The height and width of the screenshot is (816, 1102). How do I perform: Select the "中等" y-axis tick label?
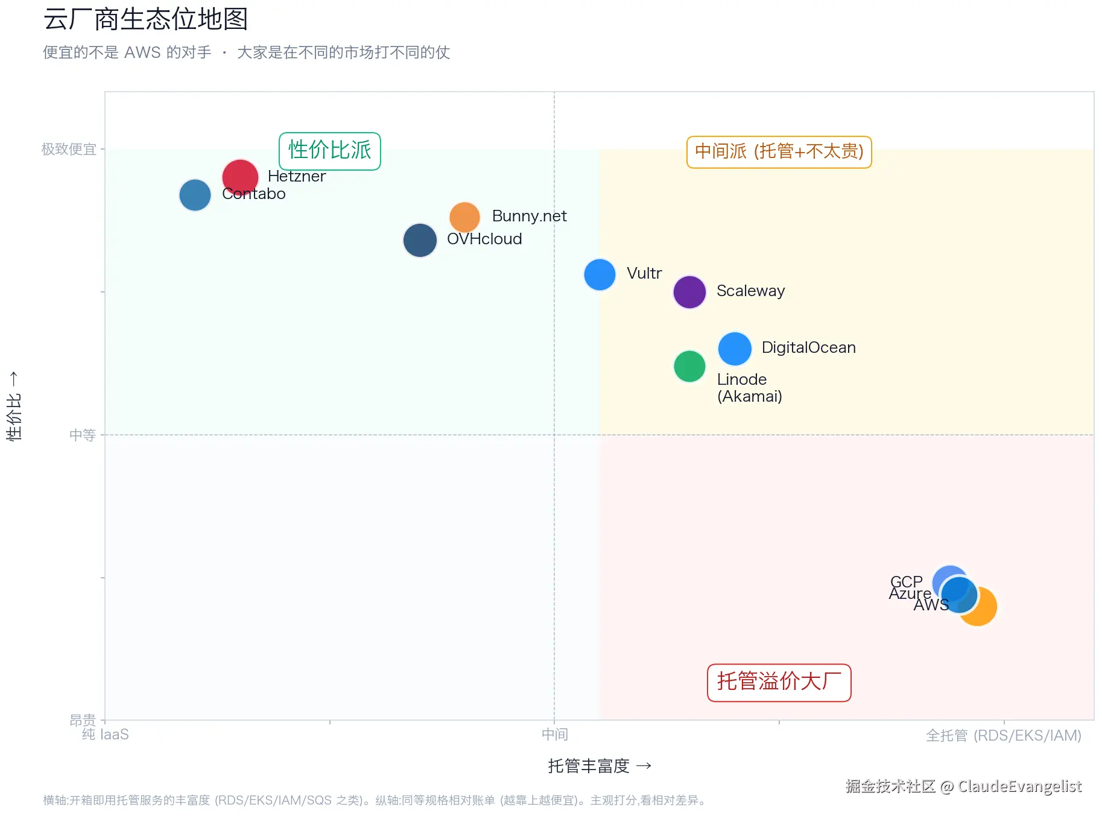coord(83,435)
